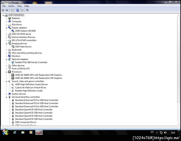The width and height of the screenshot is (181, 141).
Task: Open the Help menu
Action: (27, 6)
